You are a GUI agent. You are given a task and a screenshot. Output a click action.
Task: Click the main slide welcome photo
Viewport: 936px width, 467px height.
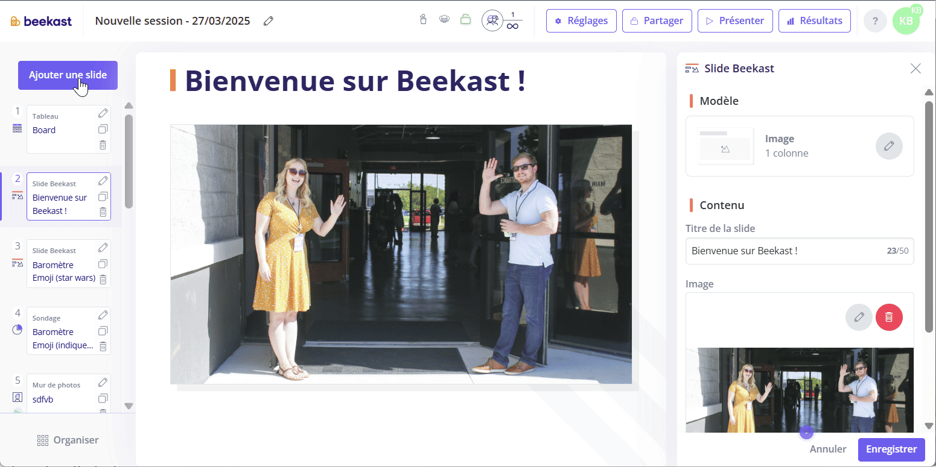click(x=401, y=254)
